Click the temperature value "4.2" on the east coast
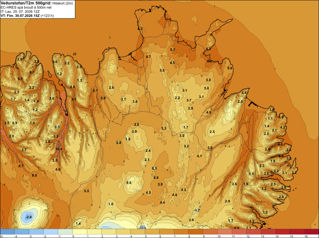 (283, 127)
